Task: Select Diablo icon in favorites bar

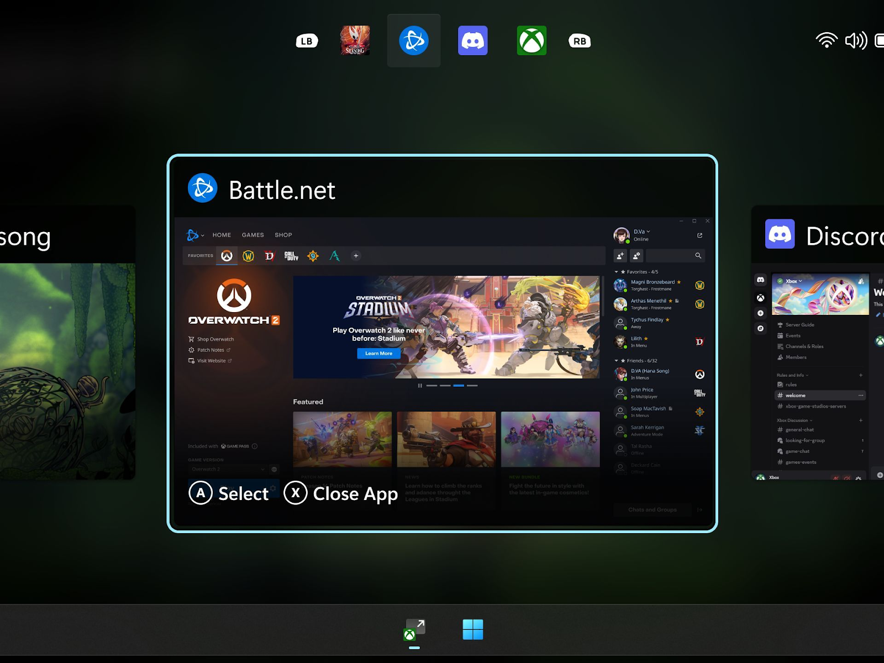Action: click(269, 256)
